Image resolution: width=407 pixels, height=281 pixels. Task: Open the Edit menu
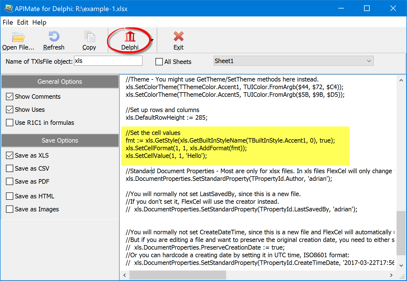pyautogui.click(x=23, y=22)
